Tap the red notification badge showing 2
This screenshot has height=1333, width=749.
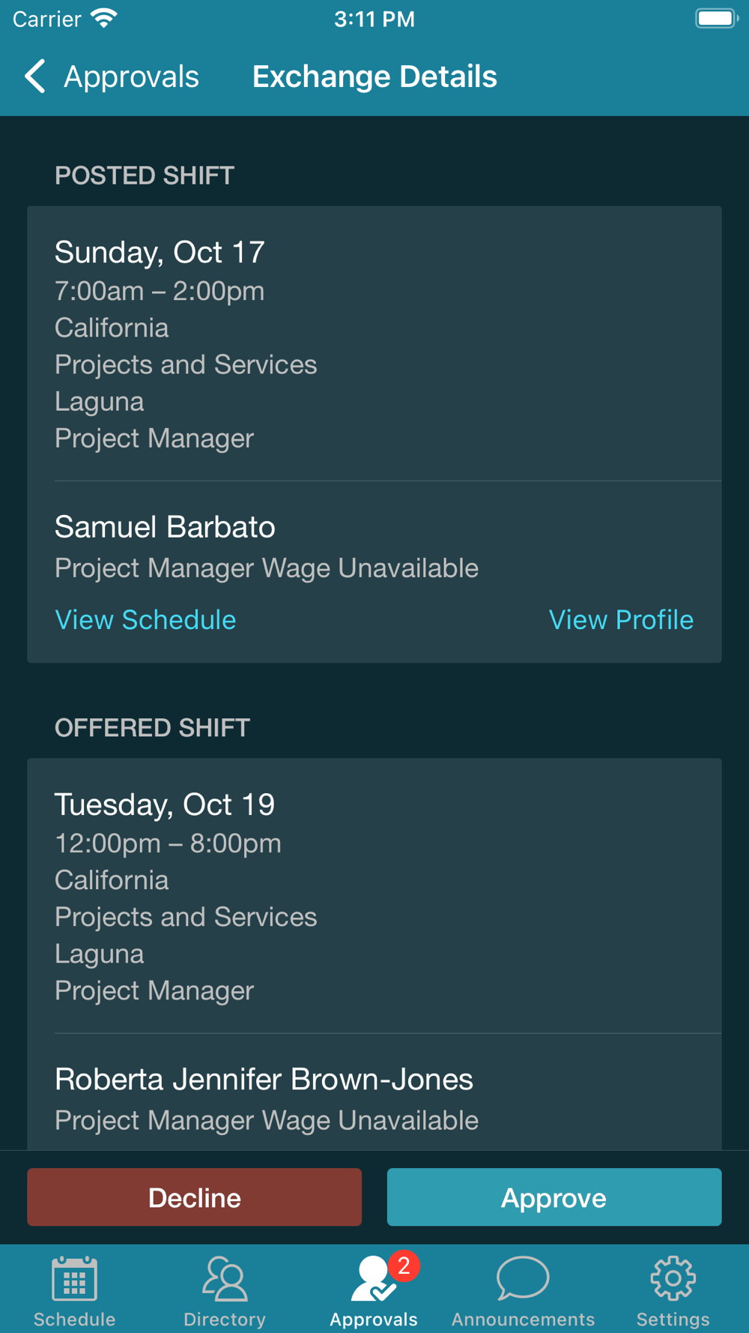(x=404, y=1266)
